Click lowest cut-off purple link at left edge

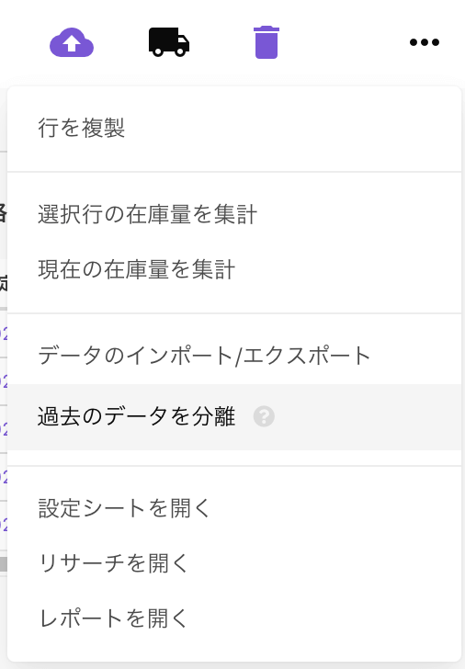4,525
